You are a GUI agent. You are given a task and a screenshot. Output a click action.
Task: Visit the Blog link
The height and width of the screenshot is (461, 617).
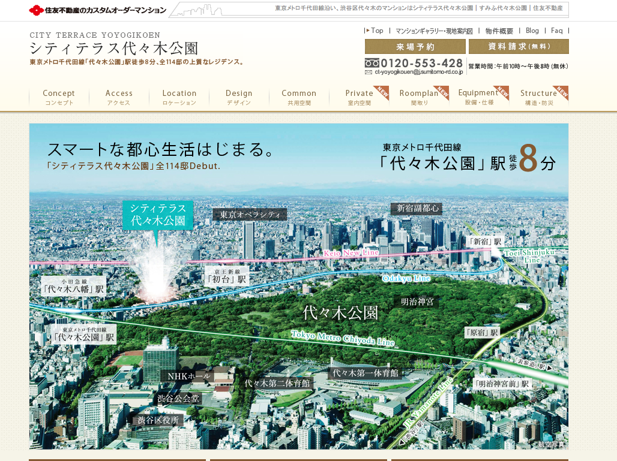[532, 31]
